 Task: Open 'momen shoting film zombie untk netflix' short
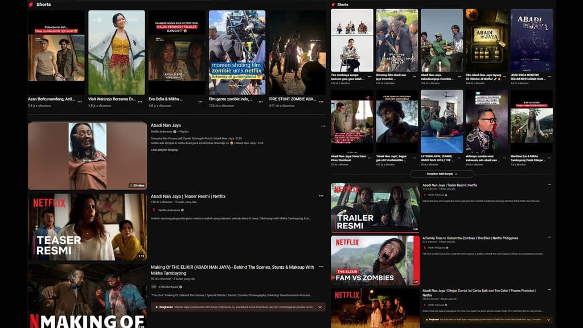point(237,52)
